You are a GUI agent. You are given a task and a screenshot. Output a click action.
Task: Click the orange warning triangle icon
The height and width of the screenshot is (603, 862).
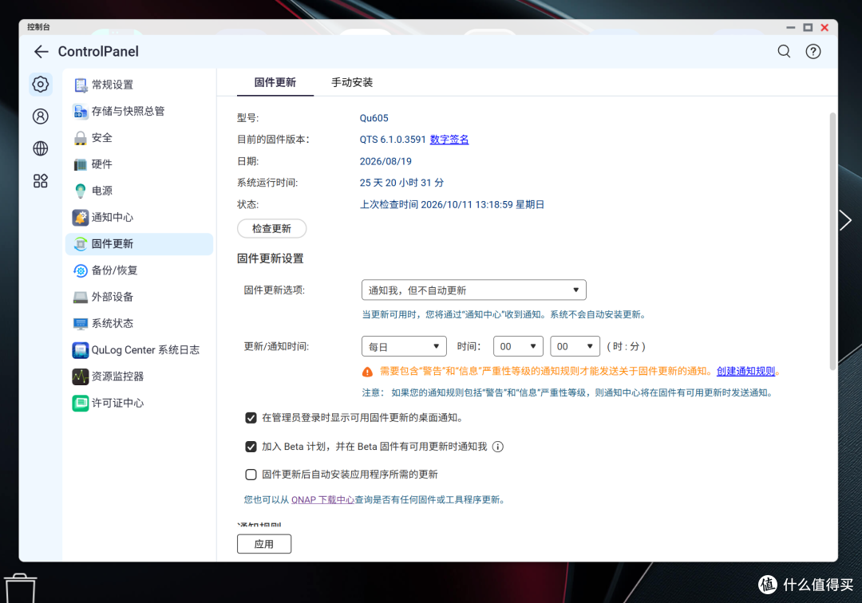tap(367, 372)
